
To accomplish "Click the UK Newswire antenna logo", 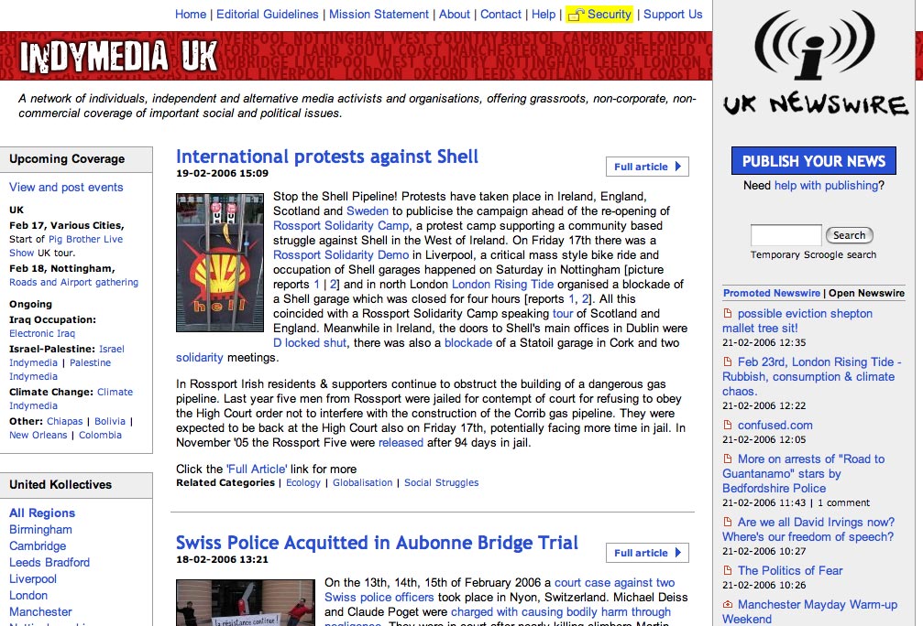I will click(x=815, y=59).
